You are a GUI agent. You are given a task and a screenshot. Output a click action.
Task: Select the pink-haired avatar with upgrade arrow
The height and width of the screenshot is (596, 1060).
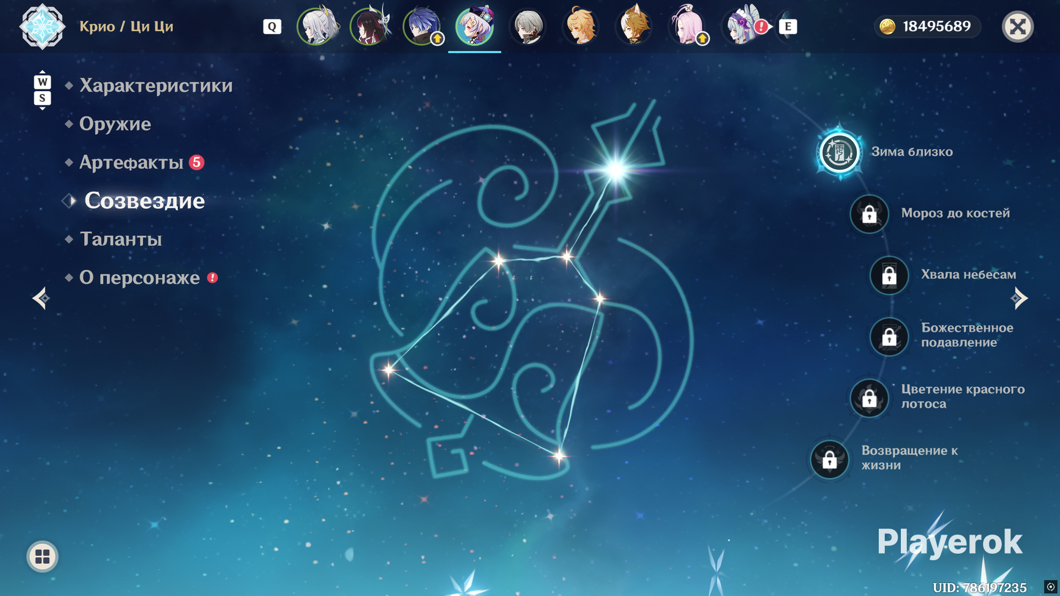pyautogui.click(x=687, y=26)
